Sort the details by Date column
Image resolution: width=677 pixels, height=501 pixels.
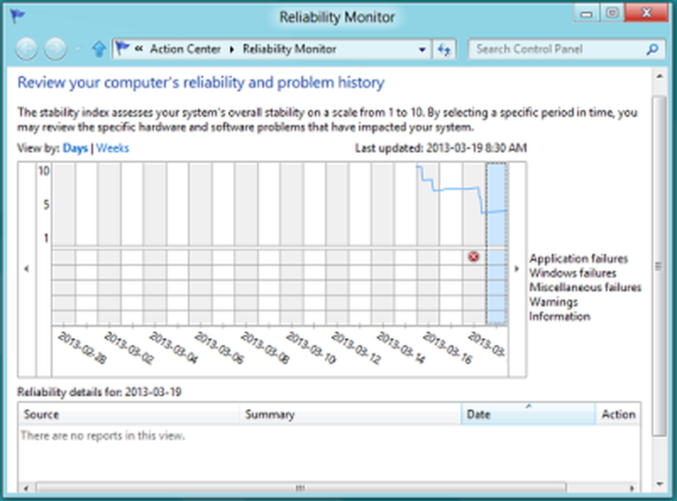(528, 414)
